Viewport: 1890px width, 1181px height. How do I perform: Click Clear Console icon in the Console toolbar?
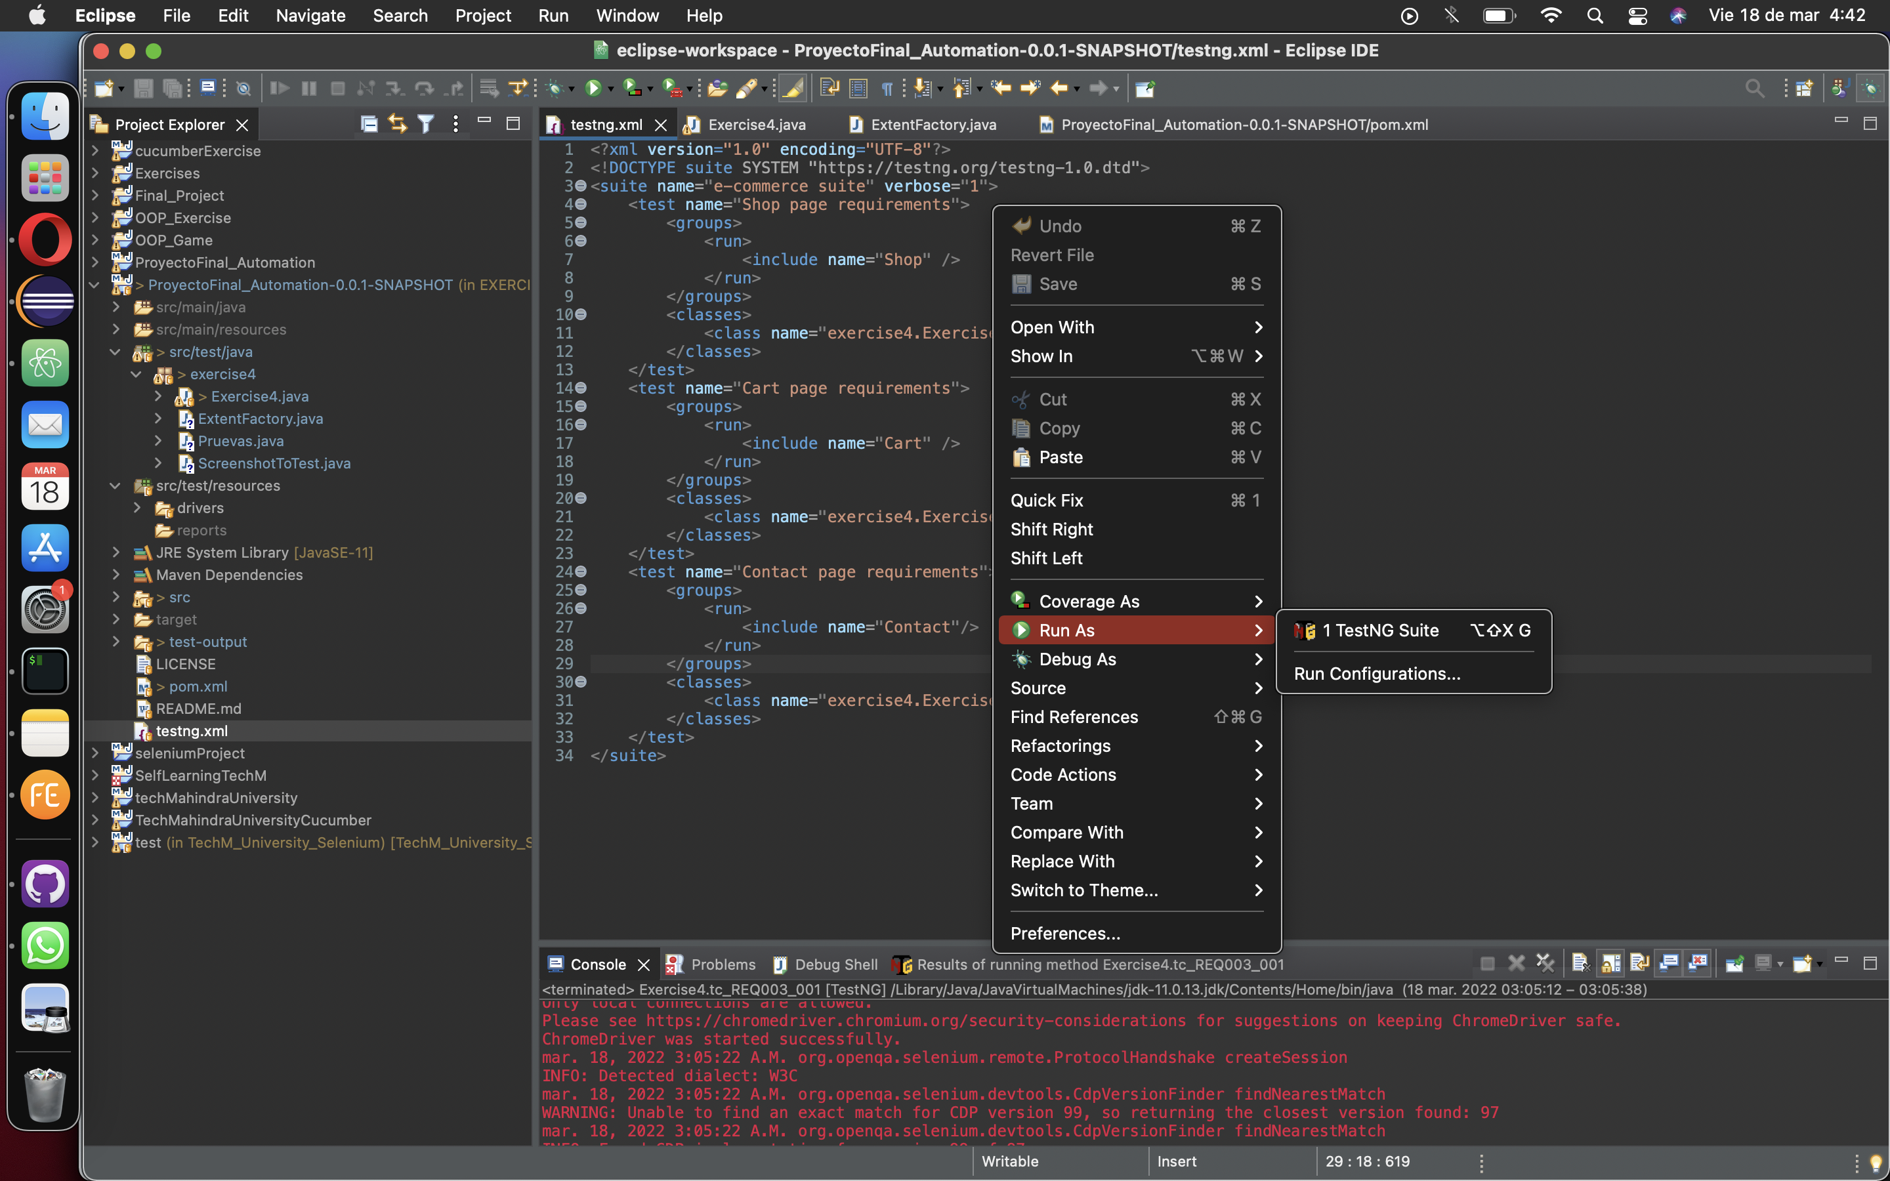click(x=1580, y=963)
